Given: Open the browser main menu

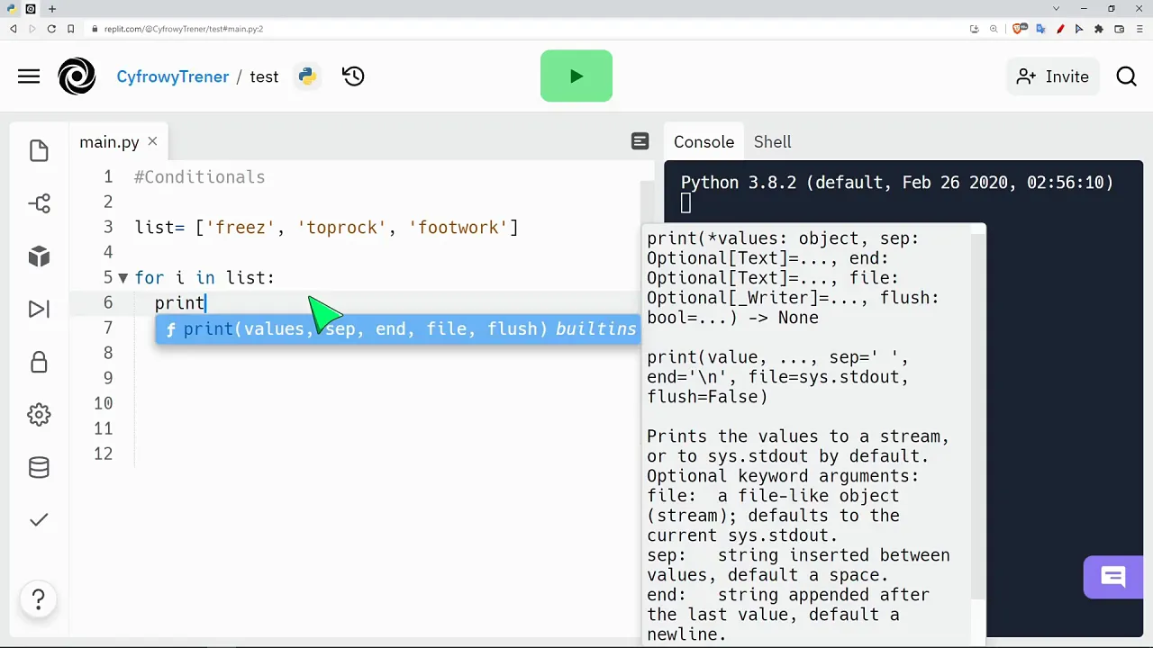Looking at the screenshot, I should 1139,29.
